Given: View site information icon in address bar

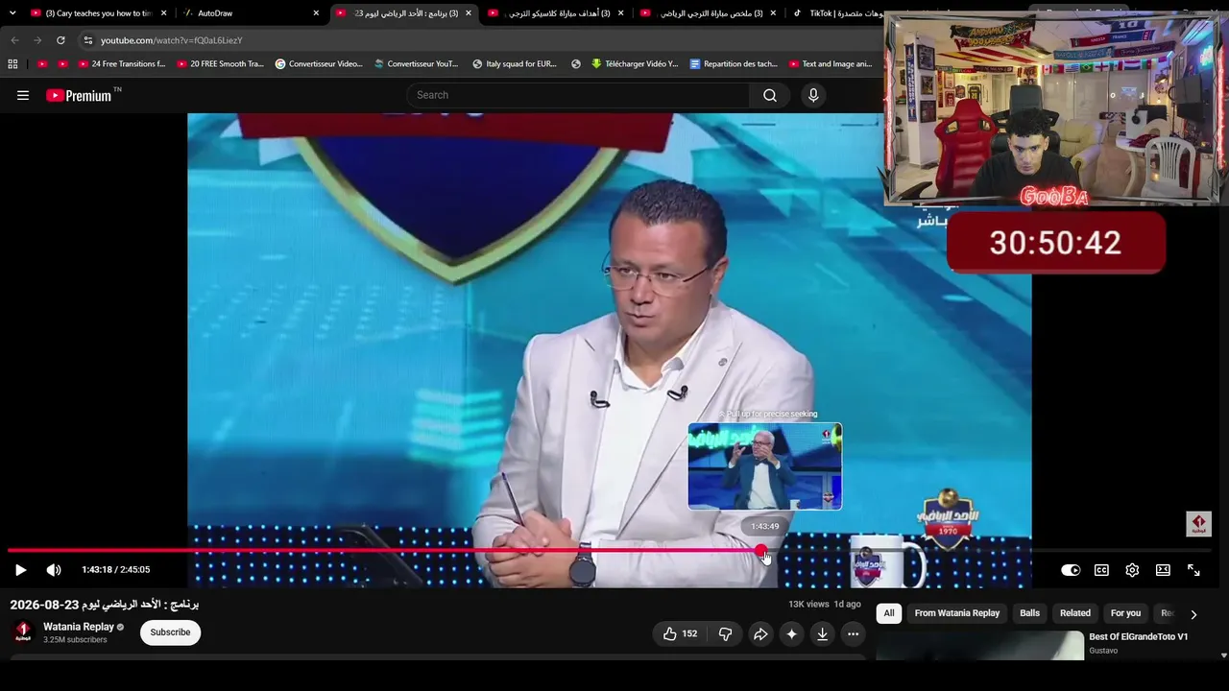Looking at the screenshot, I should [87, 40].
